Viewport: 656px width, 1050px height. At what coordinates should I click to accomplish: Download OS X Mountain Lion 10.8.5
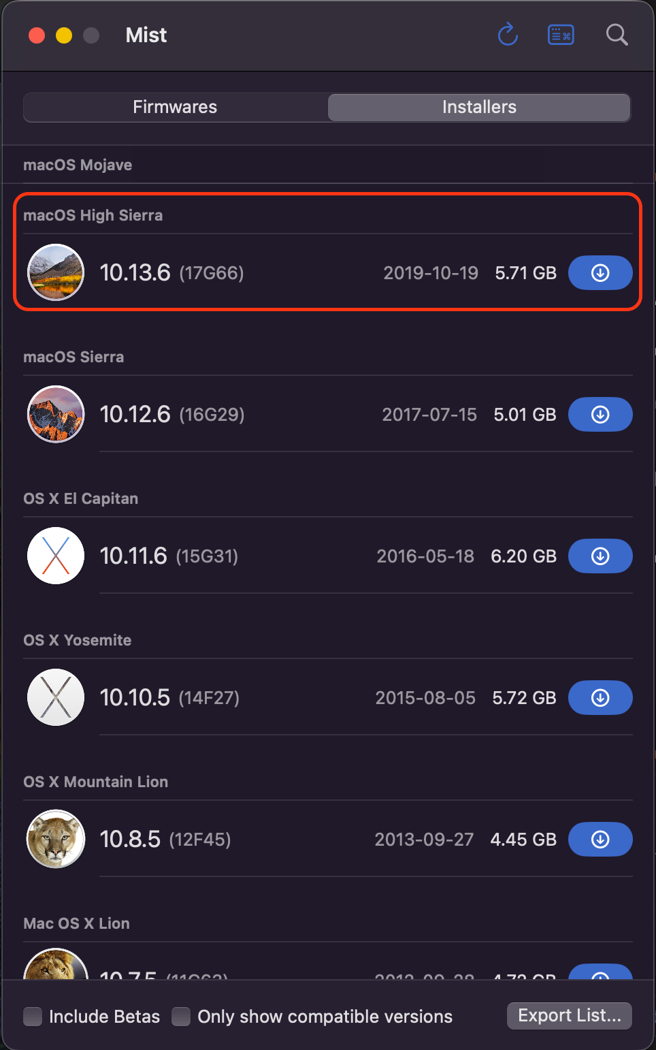coord(600,840)
